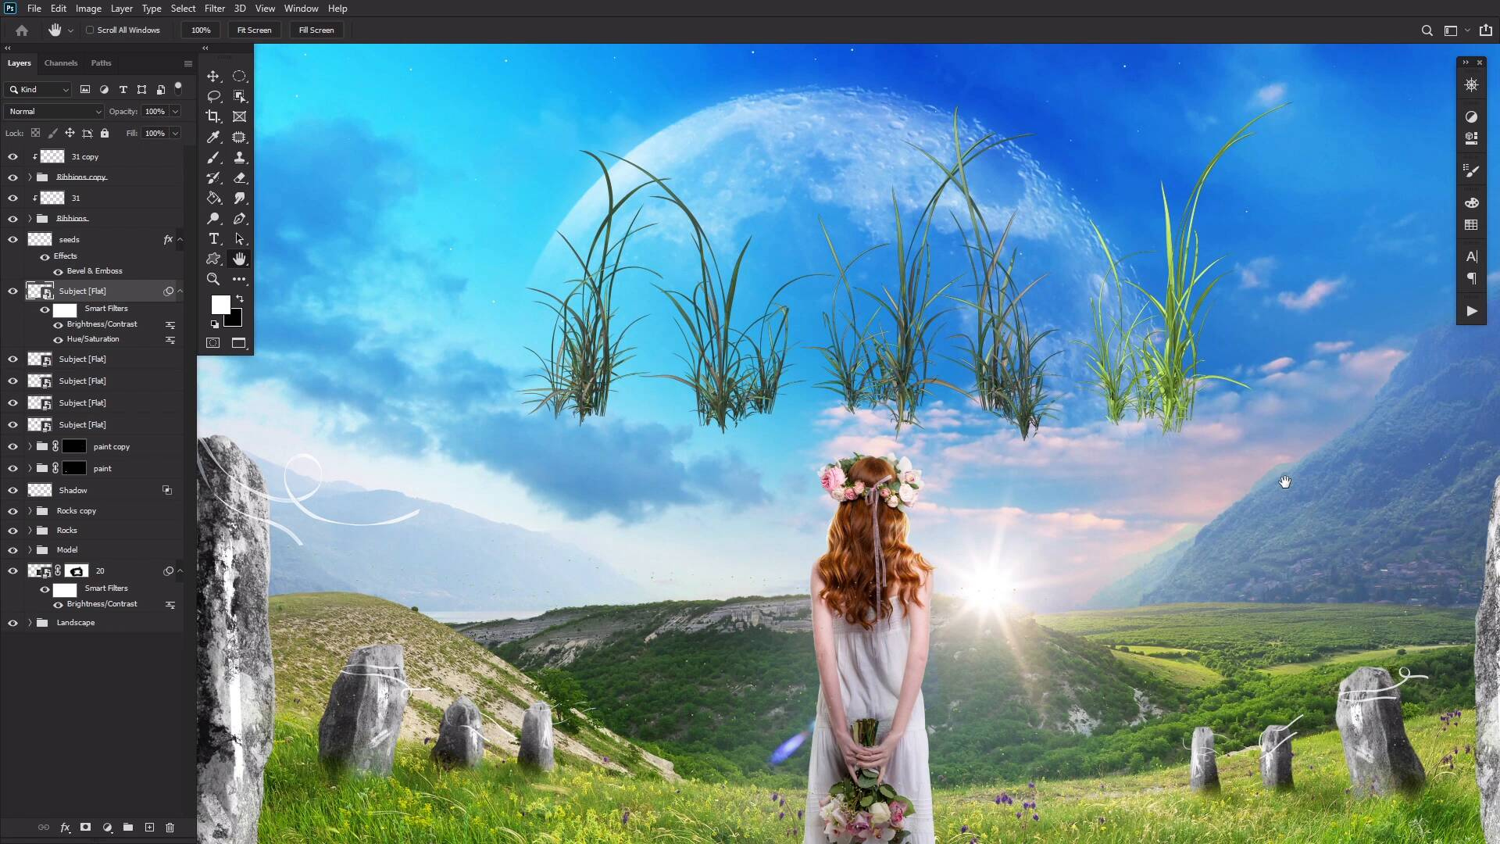Activate the Crop tool
The image size is (1500, 844).
[213, 116]
